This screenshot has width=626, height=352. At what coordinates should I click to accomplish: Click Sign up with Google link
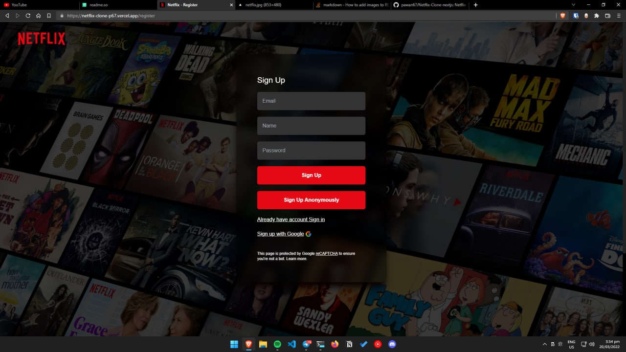pos(281,234)
